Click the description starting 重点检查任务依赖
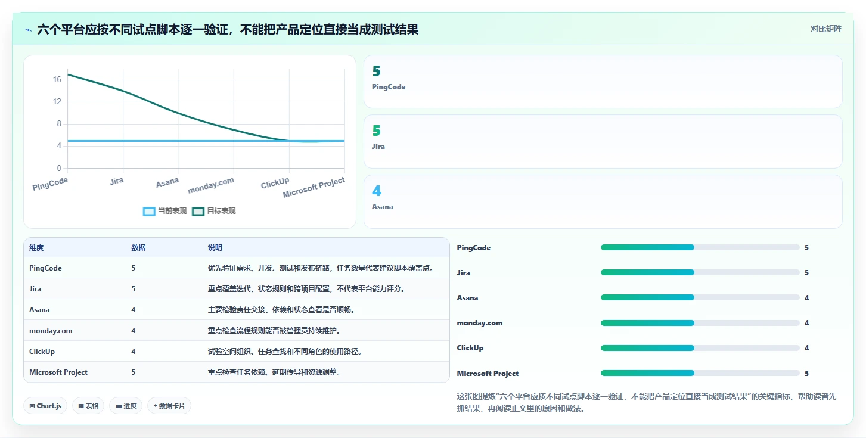The height and width of the screenshot is (438, 866). (274, 372)
